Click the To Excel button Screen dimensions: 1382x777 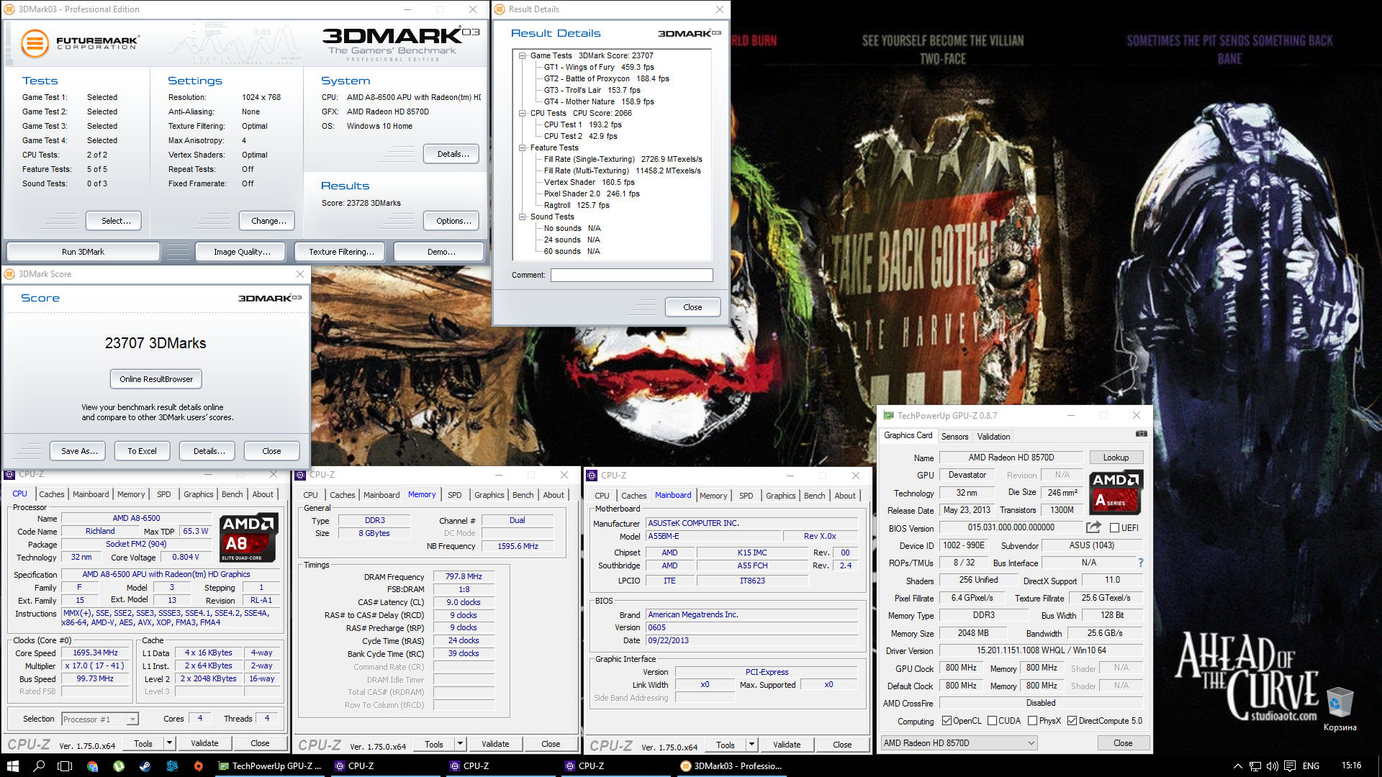142,451
